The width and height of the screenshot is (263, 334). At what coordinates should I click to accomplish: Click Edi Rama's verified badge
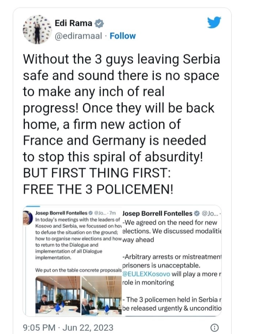[x=99, y=24]
